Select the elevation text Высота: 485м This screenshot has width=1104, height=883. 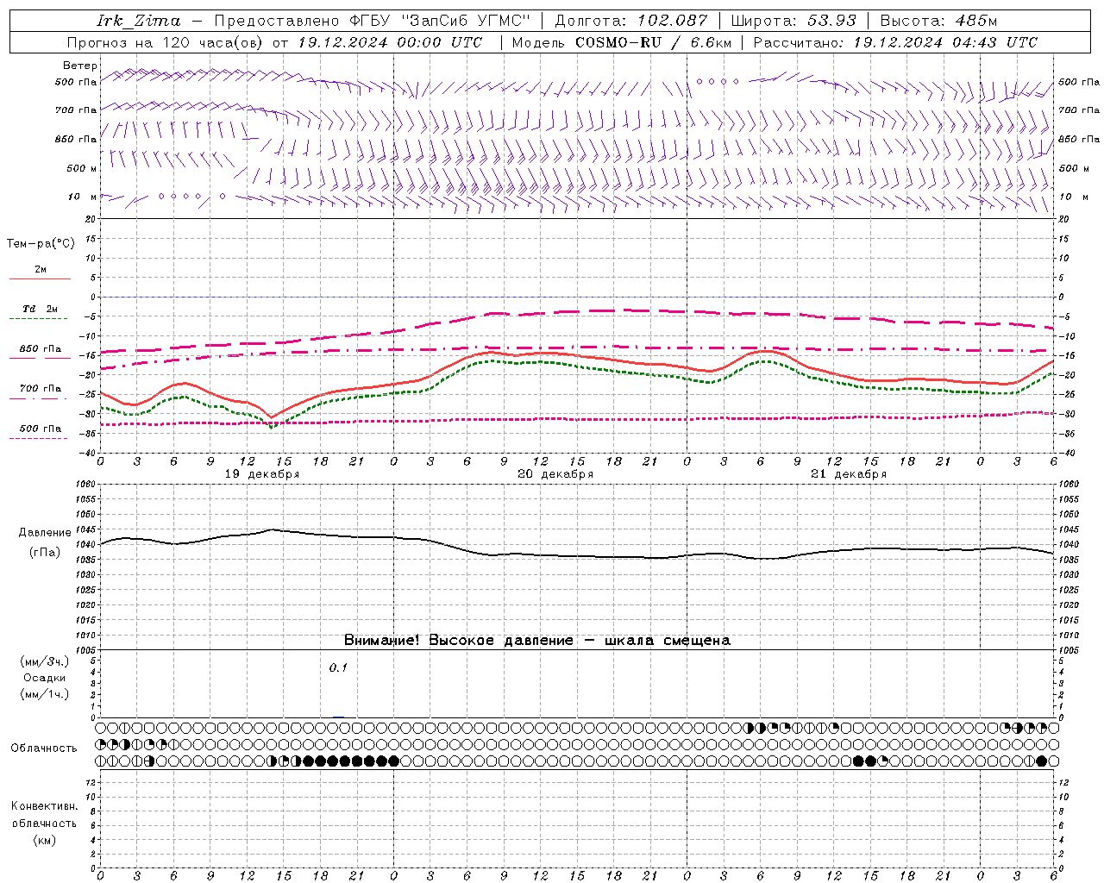(938, 21)
